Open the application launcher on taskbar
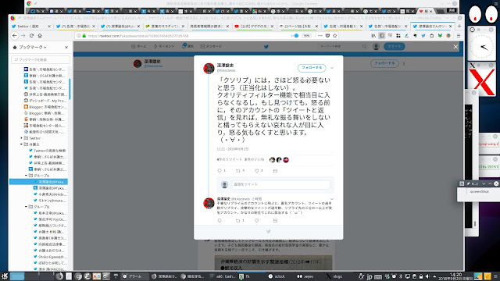 point(4,276)
